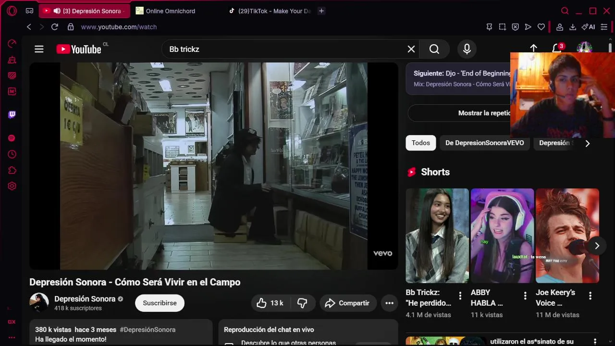Screen dimensions: 615x346
Task: Open GX Cleaner sidebar icon
Action: point(12,60)
